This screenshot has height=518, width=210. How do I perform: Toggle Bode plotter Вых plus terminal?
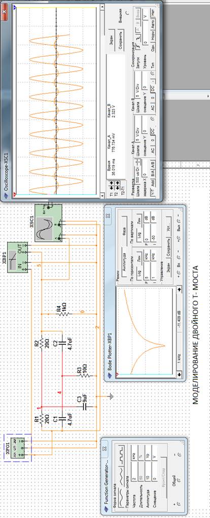click(x=179, y=237)
